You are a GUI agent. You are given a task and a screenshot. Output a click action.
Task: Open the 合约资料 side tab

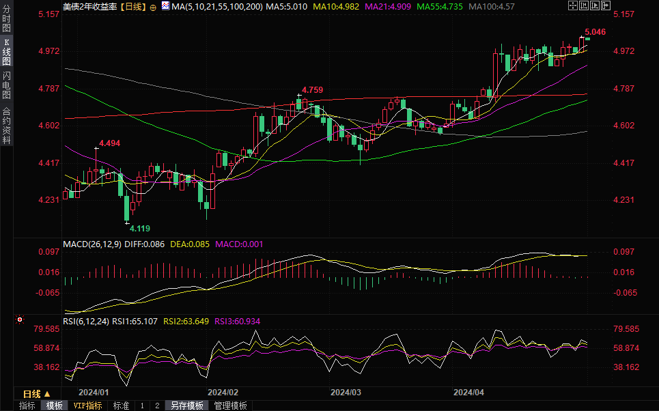click(6, 124)
